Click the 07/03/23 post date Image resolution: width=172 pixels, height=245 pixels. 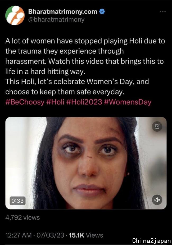click(50, 235)
